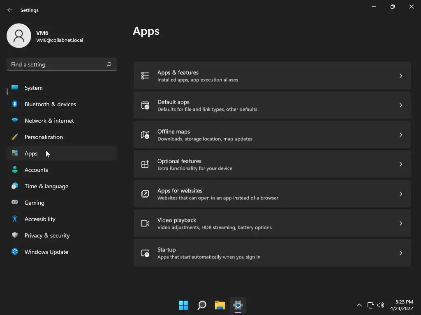Click the Apps for websites icon
The image size is (421, 315).
coord(145,194)
